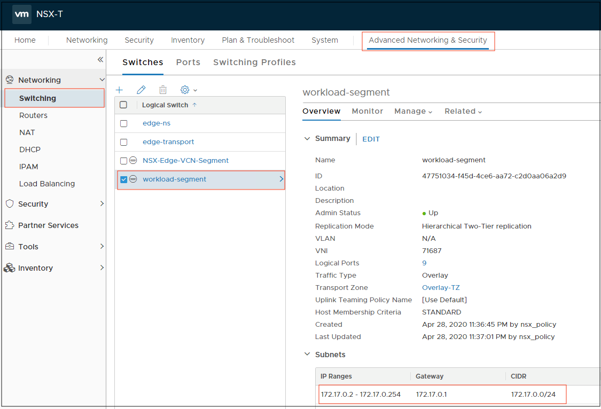The width and height of the screenshot is (601, 409).
Task: Check the select-all checkbox above switch list
Action: (x=124, y=105)
